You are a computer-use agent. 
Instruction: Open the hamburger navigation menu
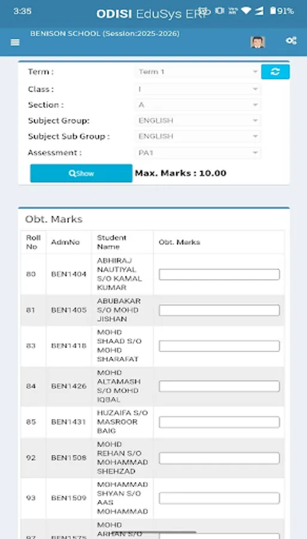click(15, 43)
